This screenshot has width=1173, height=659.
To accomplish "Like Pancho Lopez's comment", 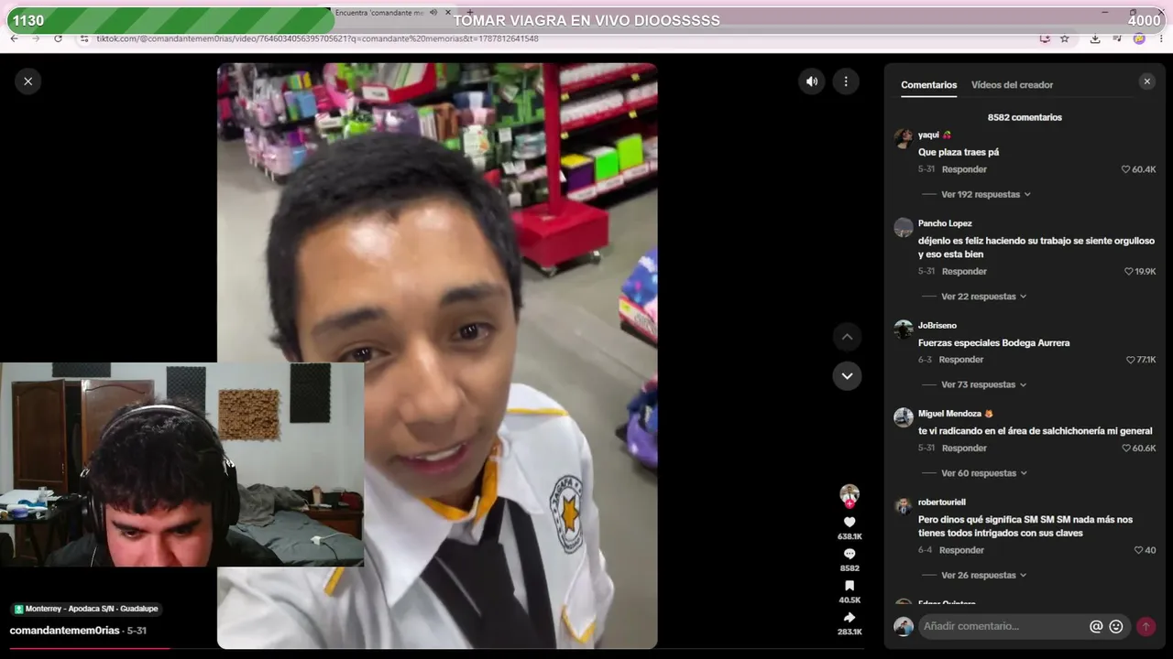I will click(1129, 272).
